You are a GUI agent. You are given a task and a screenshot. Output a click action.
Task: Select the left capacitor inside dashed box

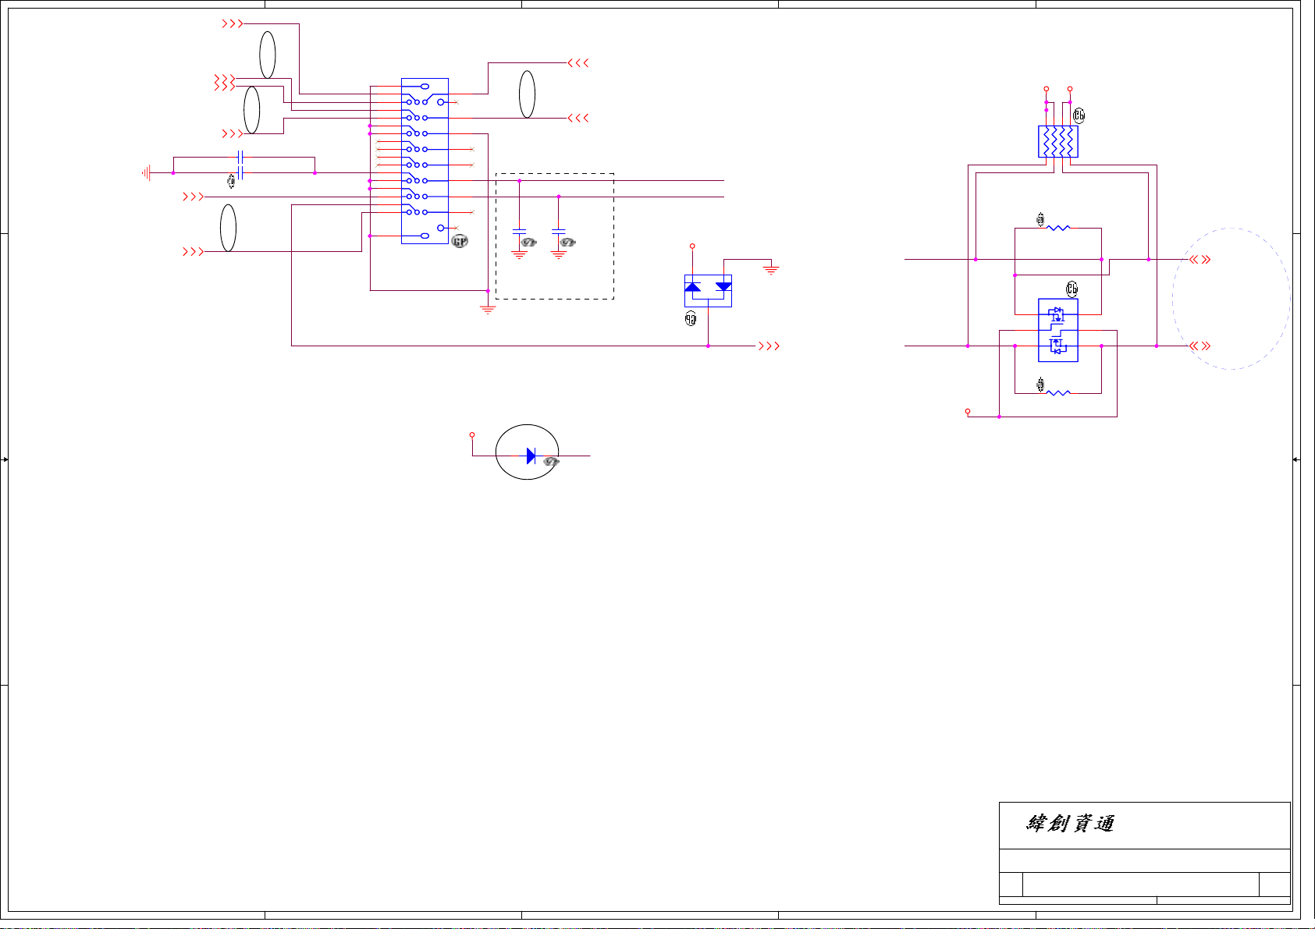coord(519,232)
